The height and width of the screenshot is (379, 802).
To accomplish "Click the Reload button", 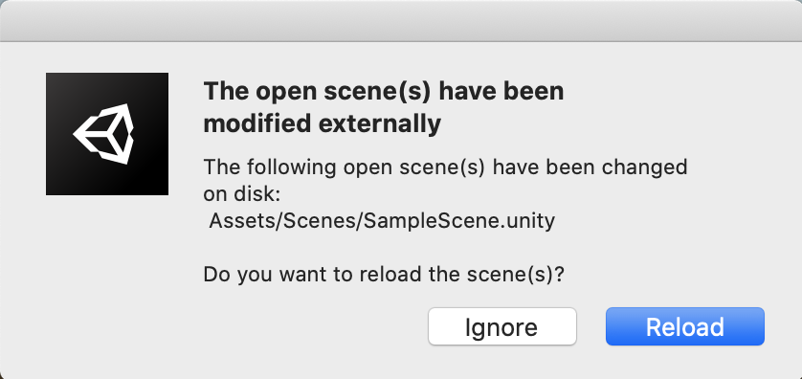I will click(685, 326).
